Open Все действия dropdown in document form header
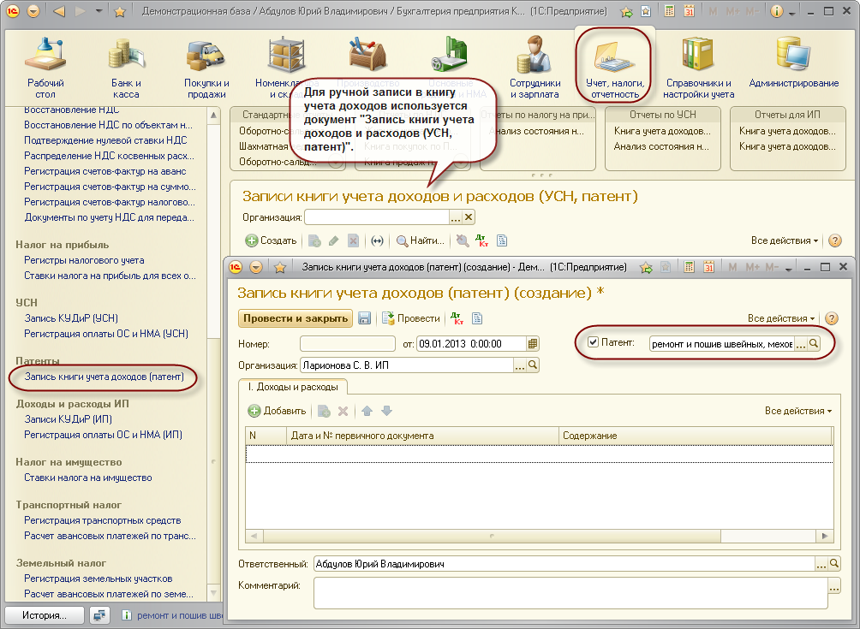860x629 pixels. (x=781, y=318)
